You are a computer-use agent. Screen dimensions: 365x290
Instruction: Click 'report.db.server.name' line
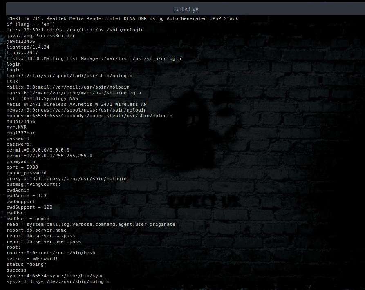point(36,230)
